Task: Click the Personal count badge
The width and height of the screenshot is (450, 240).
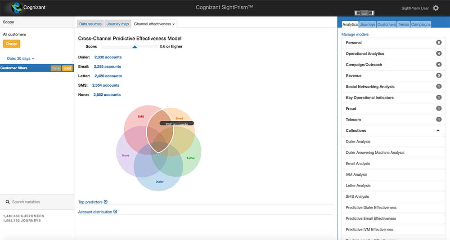Action: tap(438, 42)
